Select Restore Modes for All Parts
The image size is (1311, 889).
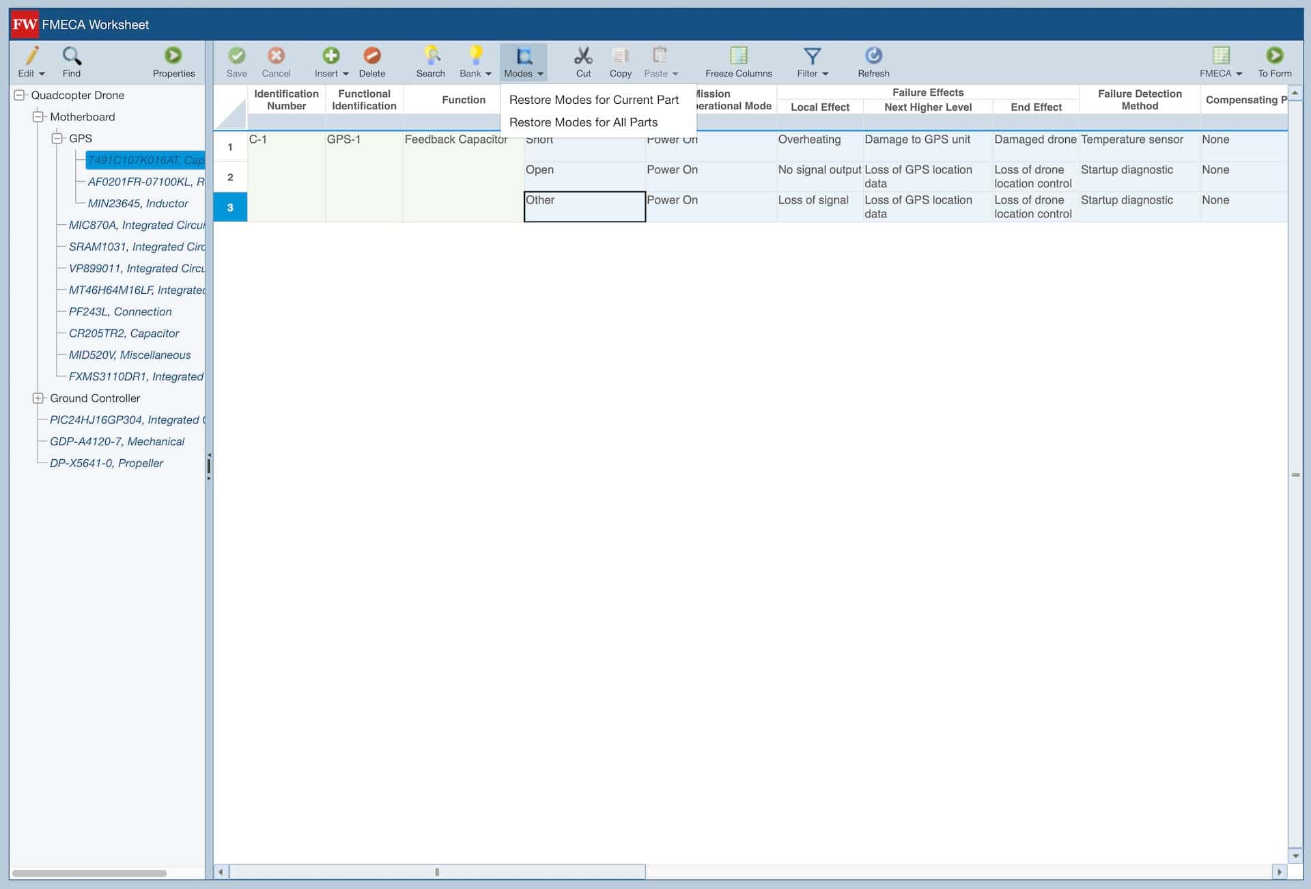tap(583, 122)
